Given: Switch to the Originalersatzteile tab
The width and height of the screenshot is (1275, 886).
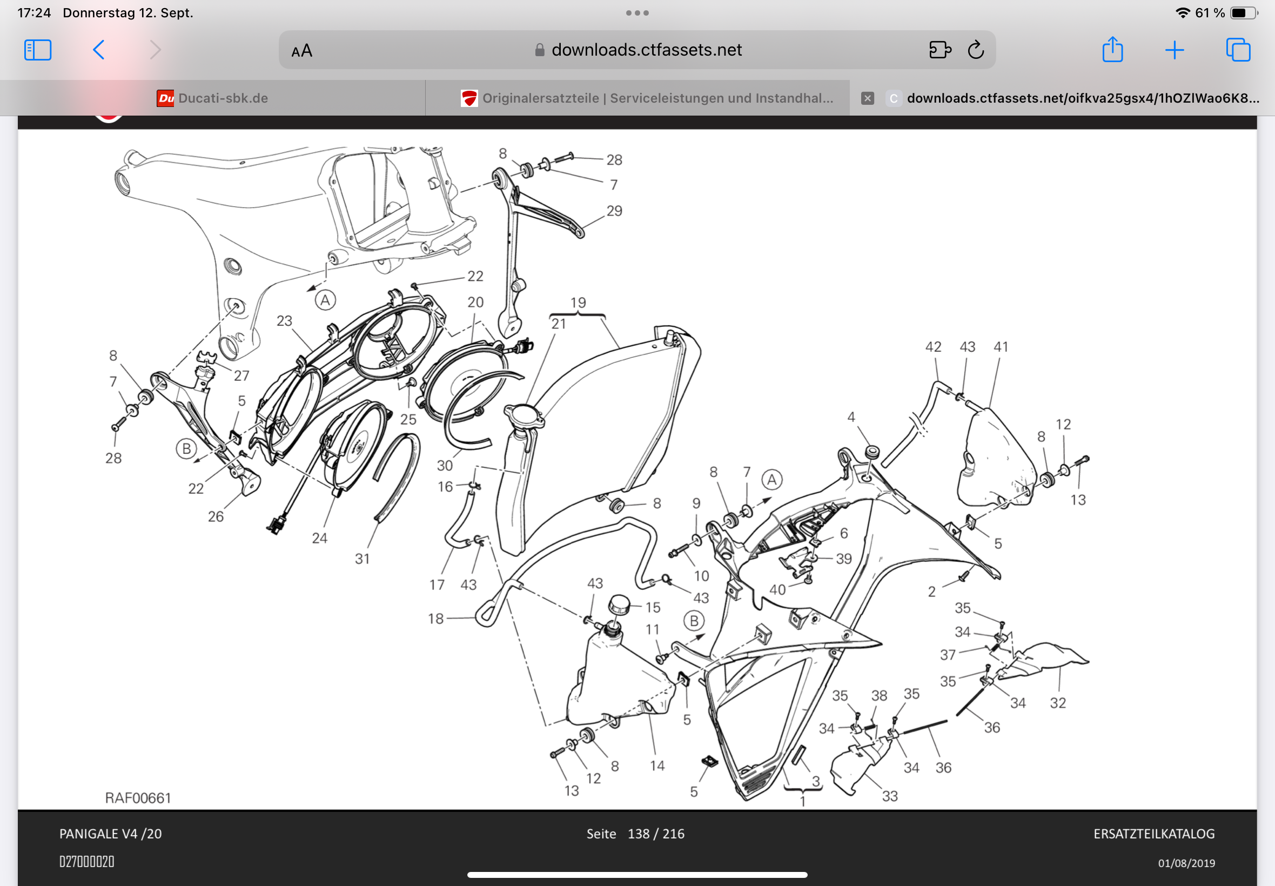Looking at the screenshot, I should tap(637, 98).
